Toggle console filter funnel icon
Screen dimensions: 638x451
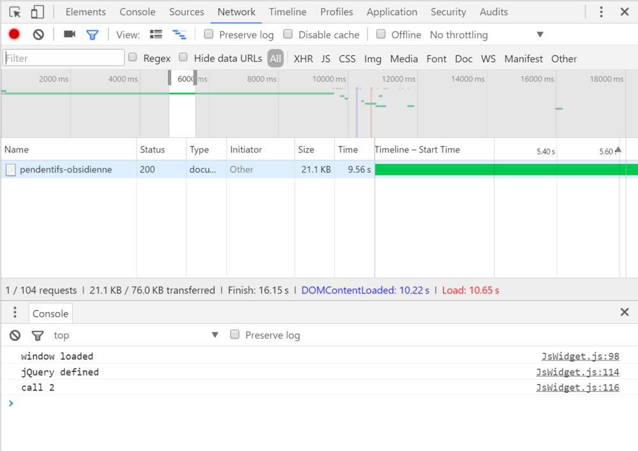(x=38, y=336)
